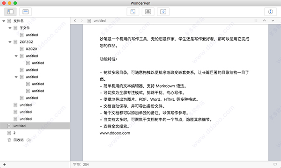
Task: Jump to previous document with up chevron
Action: [264, 21]
